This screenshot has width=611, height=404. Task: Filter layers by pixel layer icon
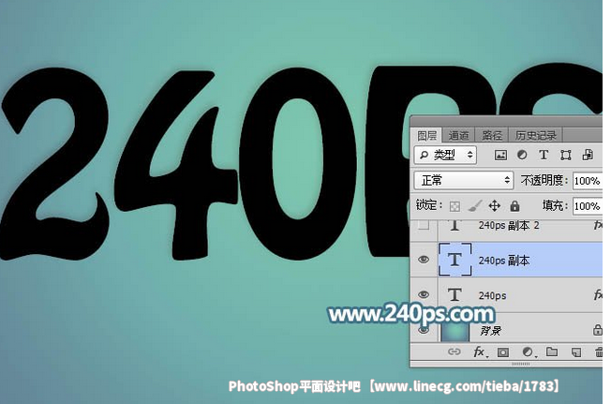pyautogui.click(x=500, y=155)
